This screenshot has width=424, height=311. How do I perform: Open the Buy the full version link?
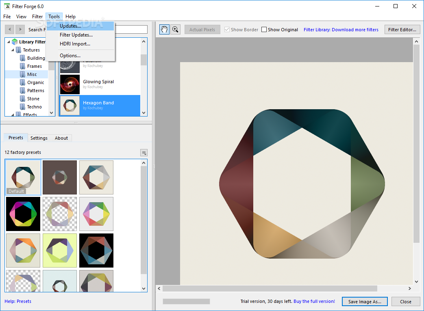coord(314,302)
